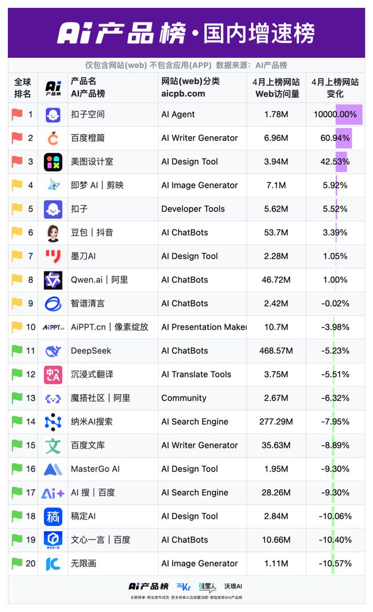The height and width of the screenshot is (612, 373).
Task: Click the DeepSeek whale icon
Action: point(53,351)
